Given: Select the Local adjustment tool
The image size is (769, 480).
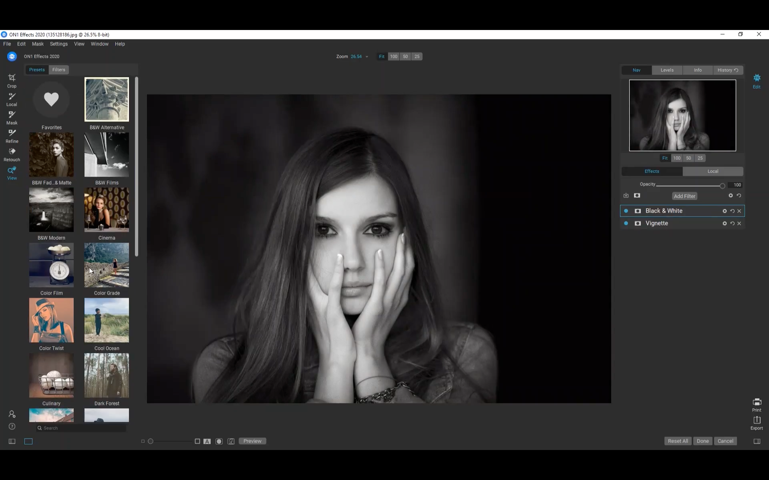Looking at the screenshot, I should pyautogui.click(x=12, y=99).
